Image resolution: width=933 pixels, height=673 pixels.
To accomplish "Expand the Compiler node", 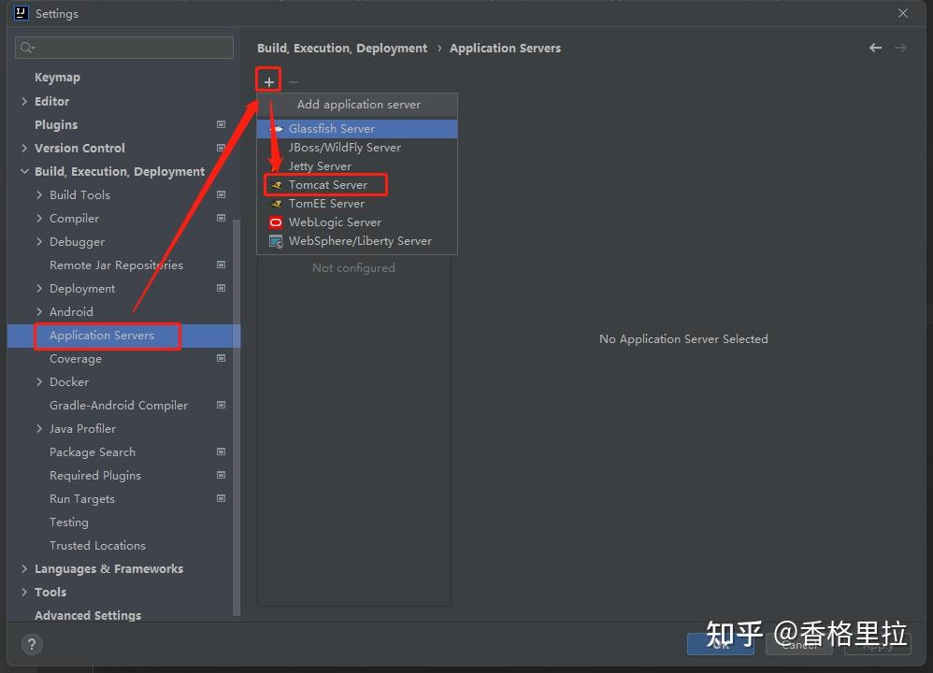I will click(39, 218).
